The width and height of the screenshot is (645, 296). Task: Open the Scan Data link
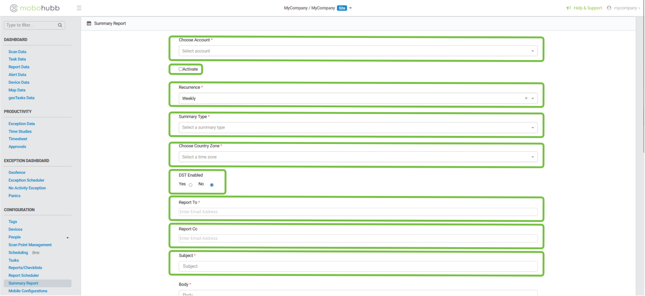(17, 52)
